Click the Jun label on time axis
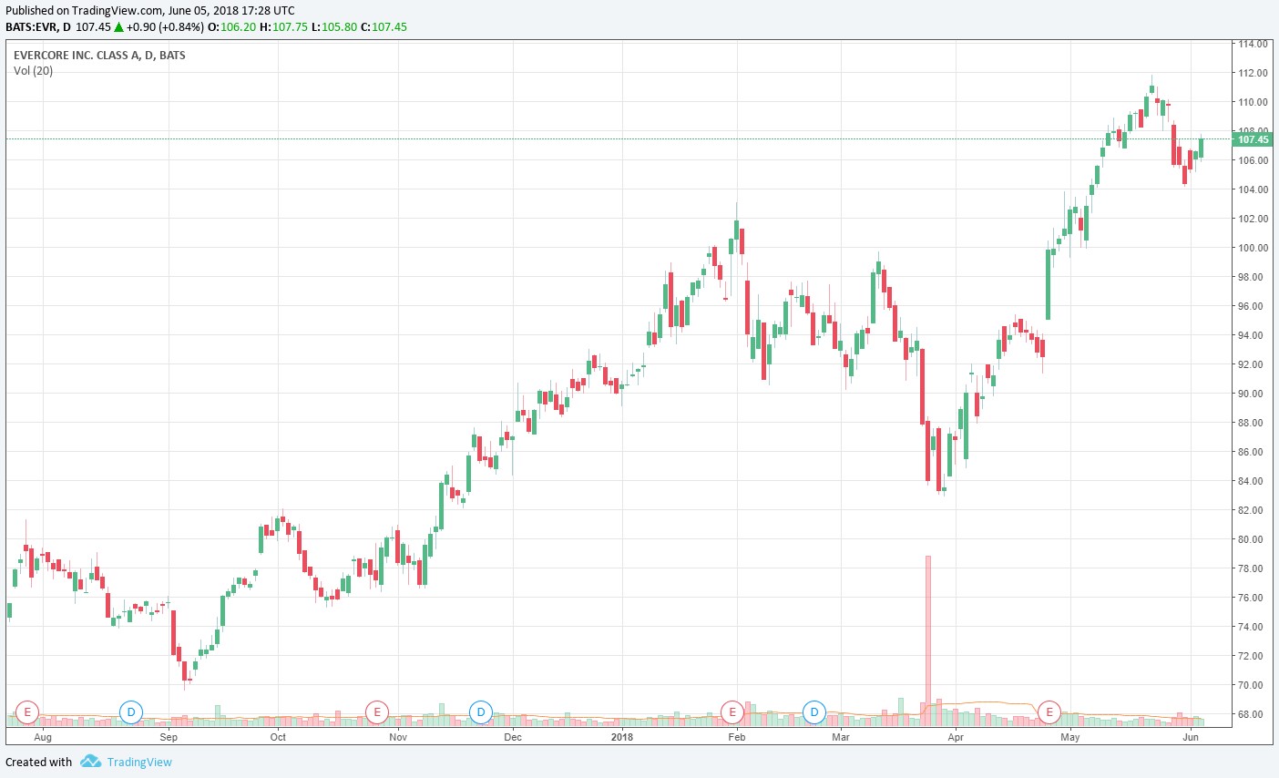This screenshot has width=1279, height=778. [x=1191, y=737]
